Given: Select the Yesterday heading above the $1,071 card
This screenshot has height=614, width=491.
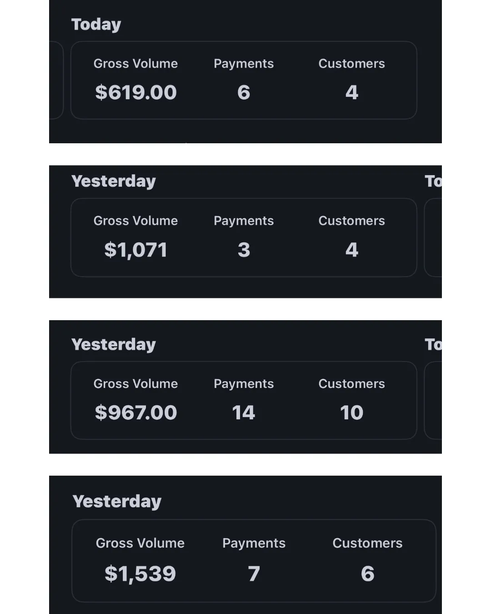Looking at the screenshot, I should [x=114, y=181].
